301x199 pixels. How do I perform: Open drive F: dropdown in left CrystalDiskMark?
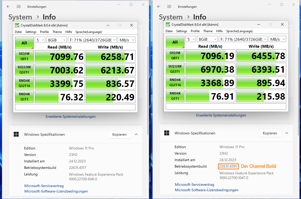coord(92,40)
